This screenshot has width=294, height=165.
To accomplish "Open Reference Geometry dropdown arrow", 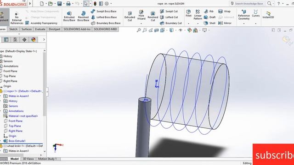I will [x=244, y=24].
